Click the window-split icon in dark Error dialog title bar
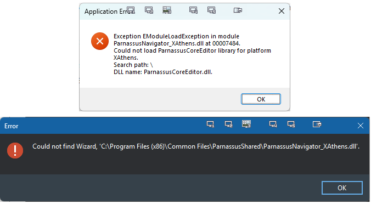This screenshot has width=371, height=204. [x=317, y=124]
